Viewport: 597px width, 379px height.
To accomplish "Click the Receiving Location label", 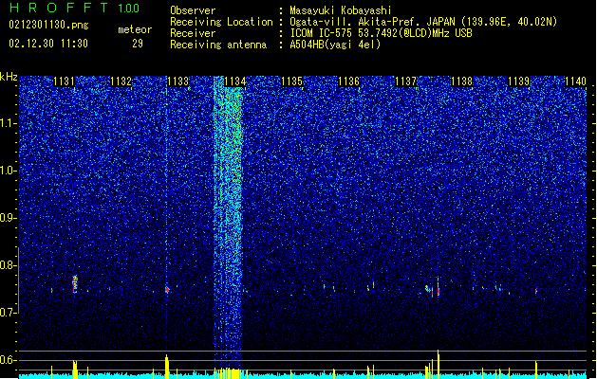I will tap(221, 22).
